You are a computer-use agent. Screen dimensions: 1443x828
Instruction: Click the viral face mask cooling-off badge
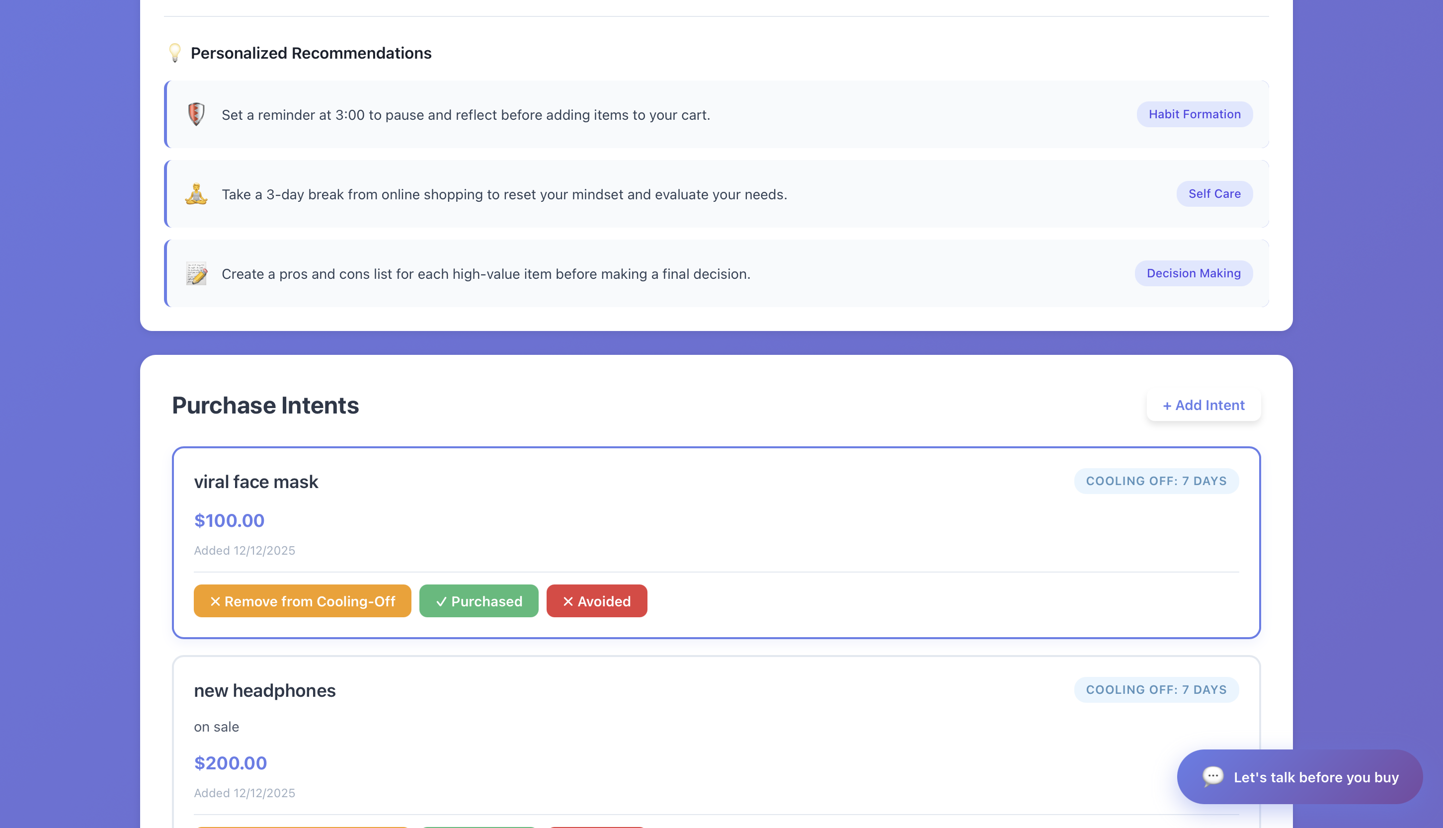pyautogui.click(x=1155, y=481)
